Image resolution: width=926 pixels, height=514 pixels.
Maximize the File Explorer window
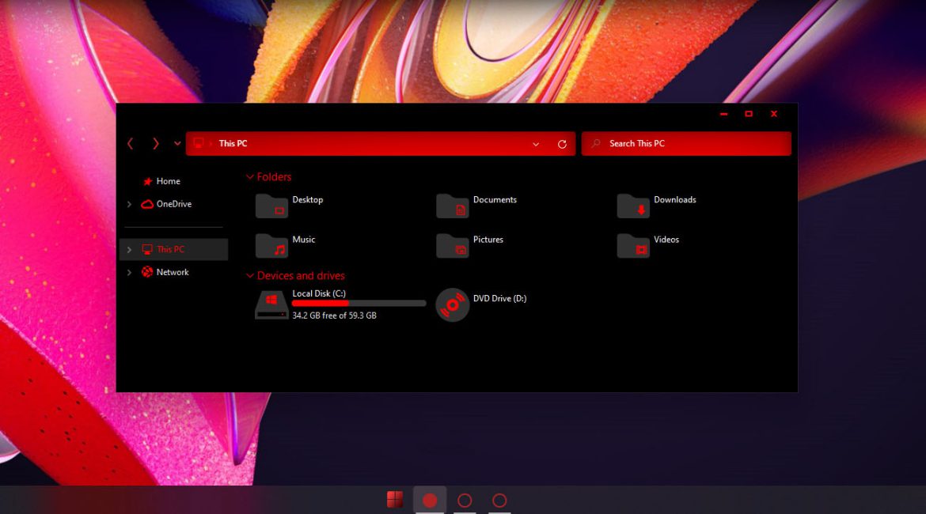749,114
